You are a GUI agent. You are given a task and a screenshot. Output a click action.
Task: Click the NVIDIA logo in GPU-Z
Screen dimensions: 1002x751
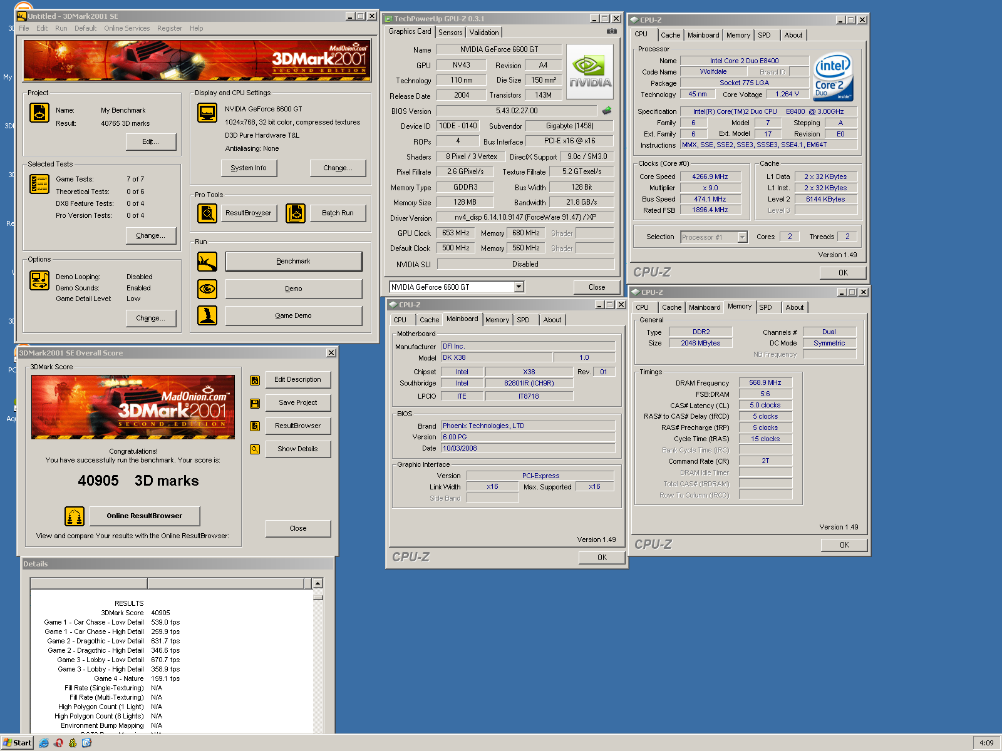tap(590, 71)
